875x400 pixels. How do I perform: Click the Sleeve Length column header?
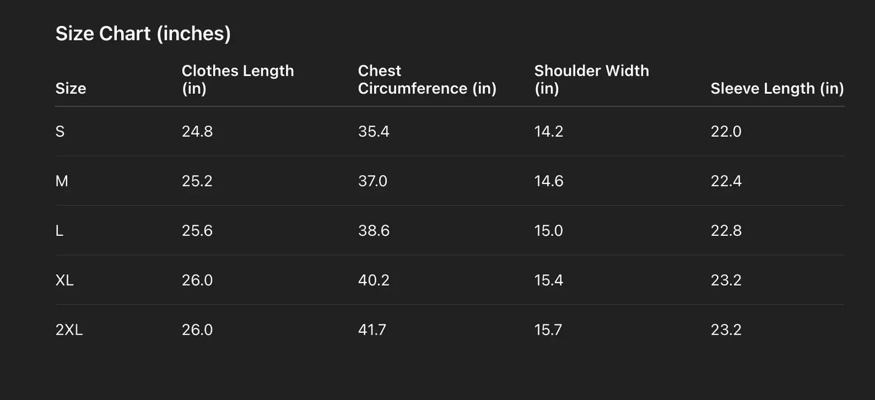click(x=777, y=88)
